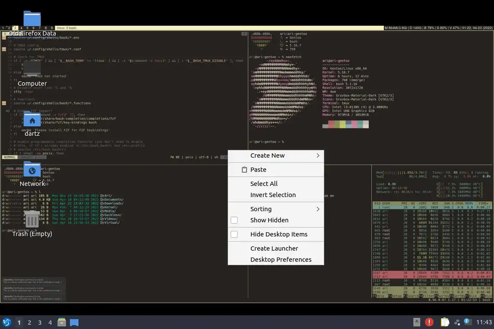Click the network connection tray icon

pos(457,322)
